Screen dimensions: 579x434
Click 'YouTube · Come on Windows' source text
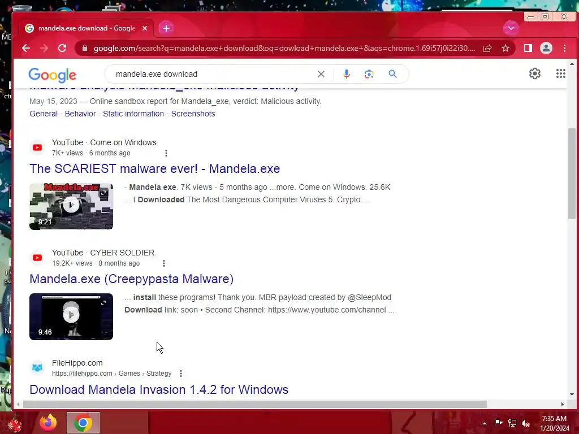click(x=104, y=142)
